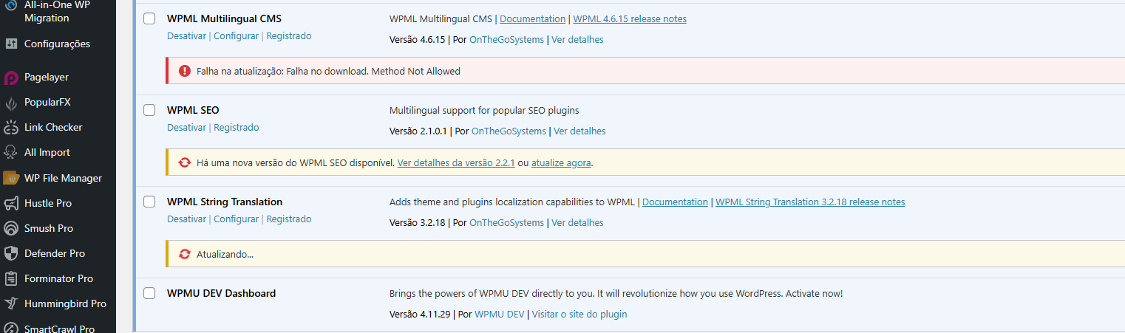Open Visitar o site do plugin link

click(580, 314)
